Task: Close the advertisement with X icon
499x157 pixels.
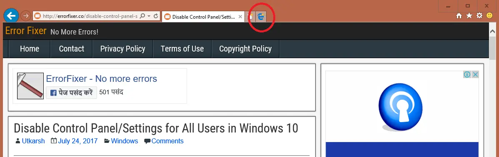Action: [x=475, y=74]
